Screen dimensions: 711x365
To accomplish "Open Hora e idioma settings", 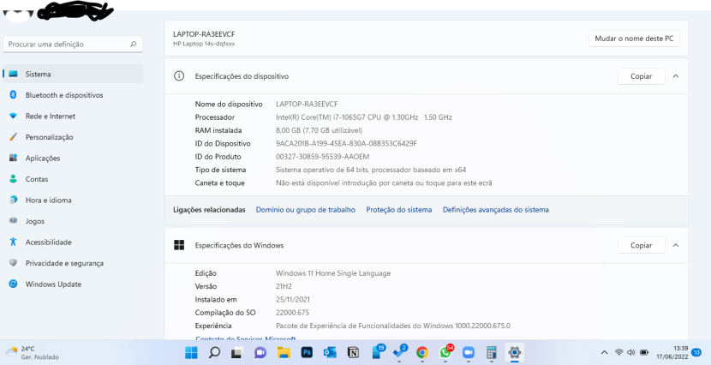I will tap(73, 200).
